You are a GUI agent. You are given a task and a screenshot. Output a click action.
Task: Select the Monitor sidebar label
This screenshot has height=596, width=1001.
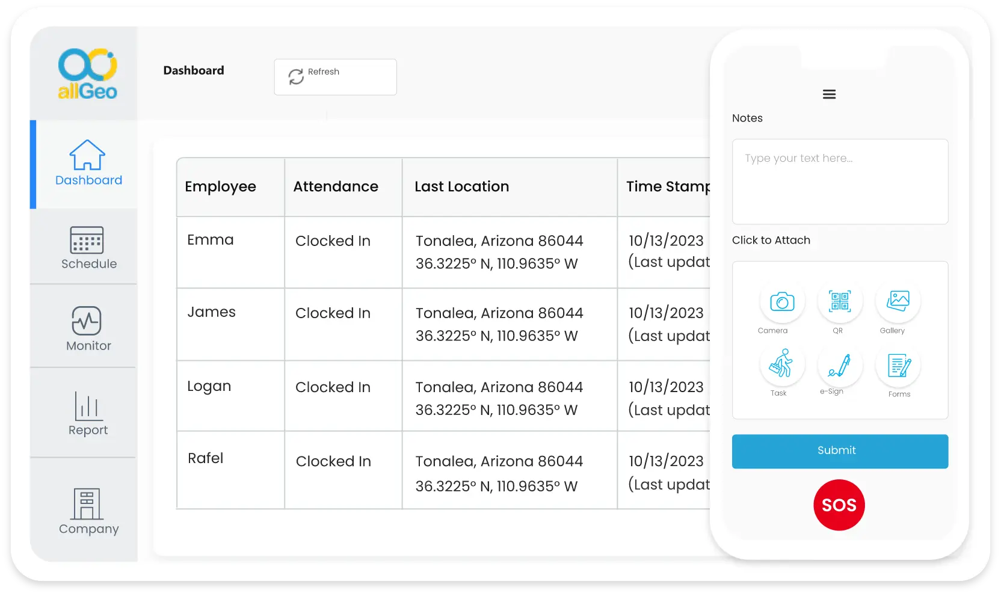click(88, 346)
